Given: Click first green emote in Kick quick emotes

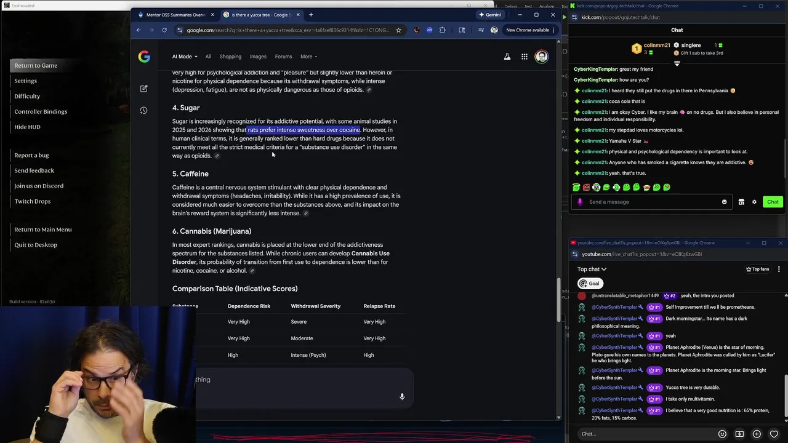Looking at the screenshot, I should 576,187.
